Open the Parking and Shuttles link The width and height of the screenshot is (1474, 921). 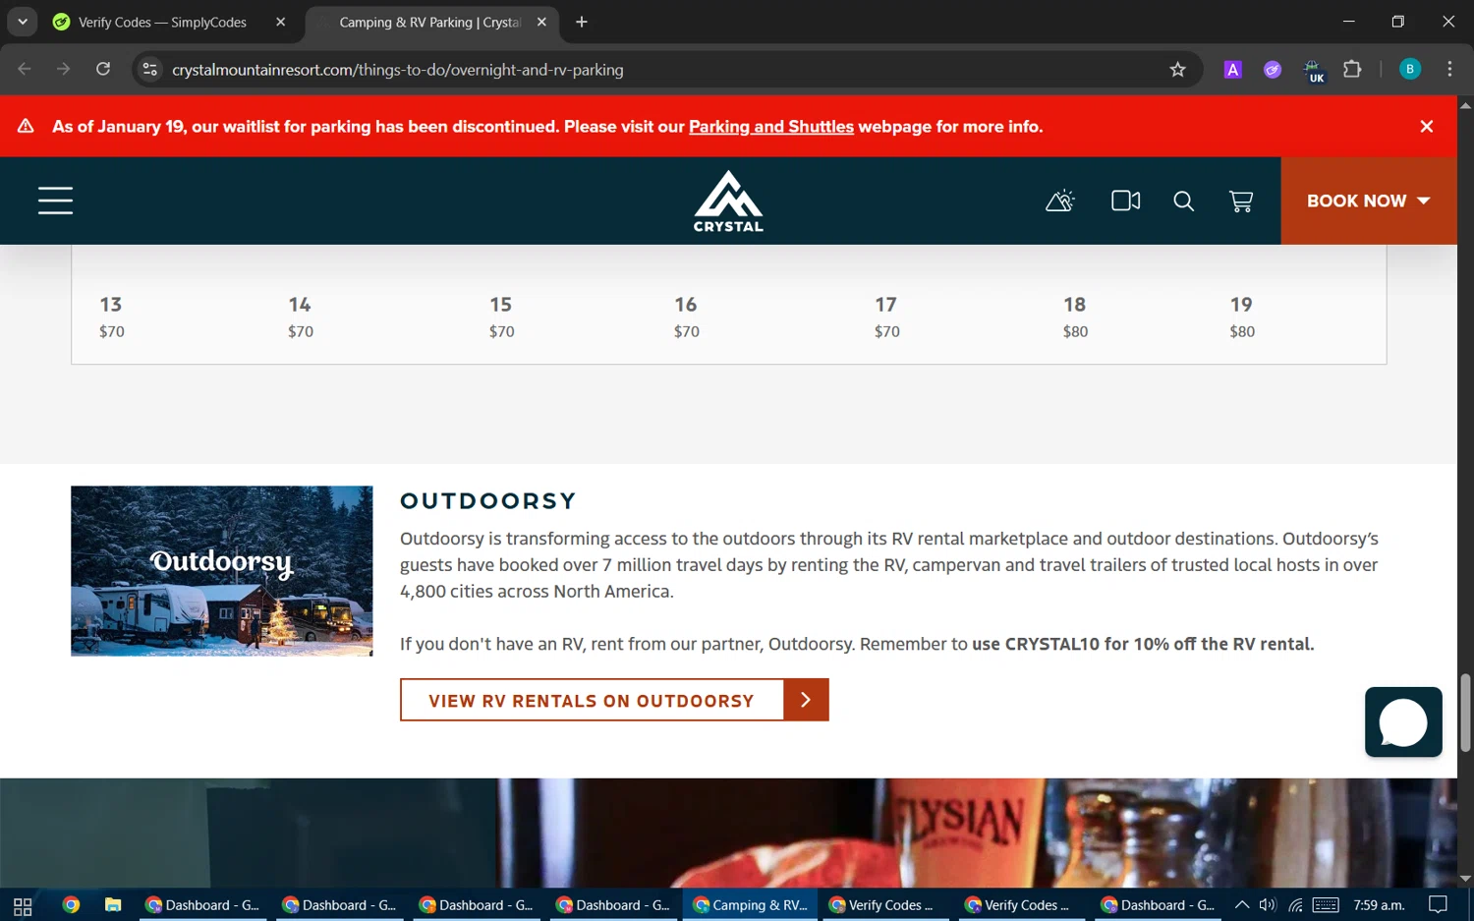point(771,126)
